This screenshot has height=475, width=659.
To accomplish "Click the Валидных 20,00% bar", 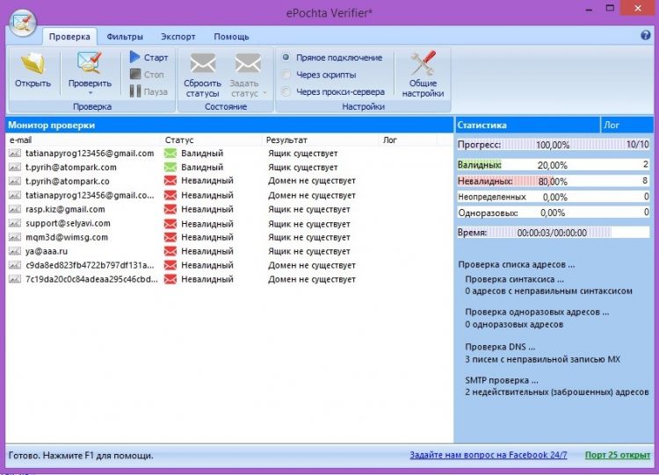I will 553,165.
